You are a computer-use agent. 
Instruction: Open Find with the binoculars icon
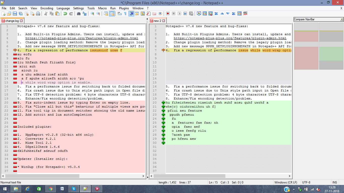79,14
